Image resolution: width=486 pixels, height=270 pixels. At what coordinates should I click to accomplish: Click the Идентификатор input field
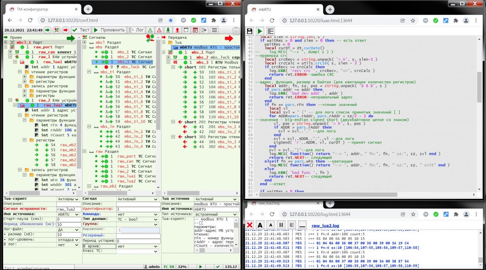point(138,209)
